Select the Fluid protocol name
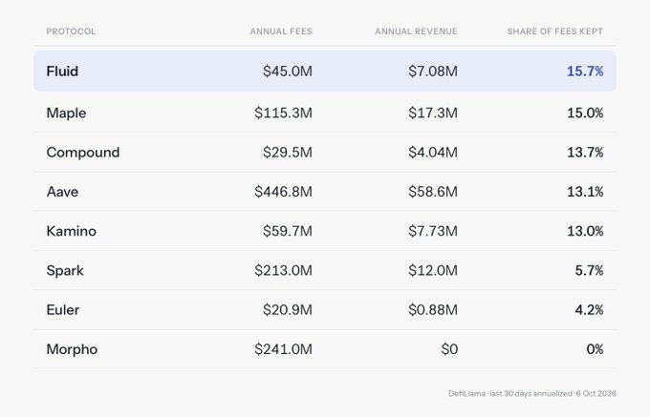The width and height of the screenshot is (650, 417). (x=62, y=72)
